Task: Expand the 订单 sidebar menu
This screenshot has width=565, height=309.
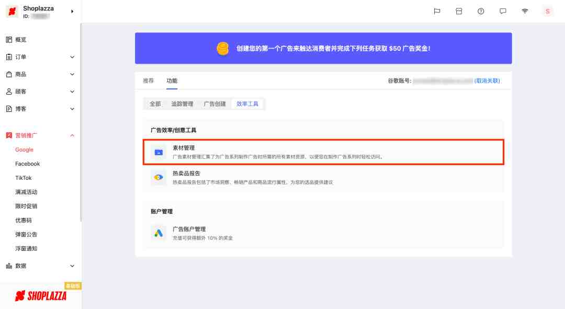Action: (x=40, y=57)
